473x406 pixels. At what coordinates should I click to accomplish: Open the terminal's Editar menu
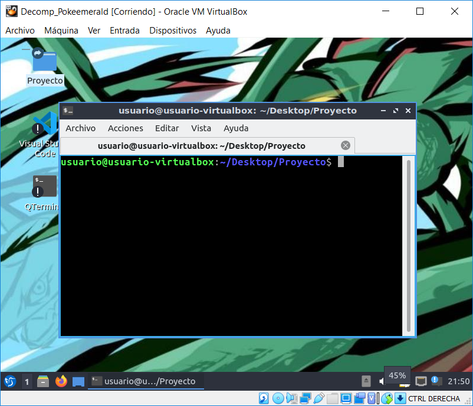167,128
